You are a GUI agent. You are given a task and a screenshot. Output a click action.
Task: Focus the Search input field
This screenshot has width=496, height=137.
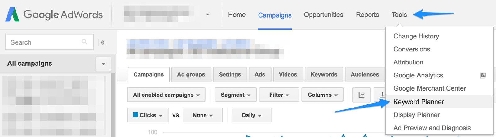(49, 42)
